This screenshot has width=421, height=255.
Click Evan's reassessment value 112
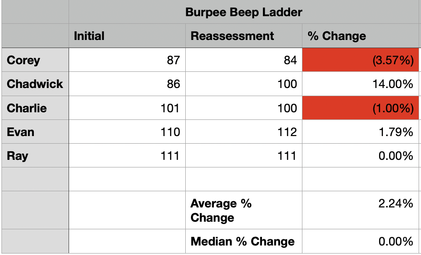pos(243,132)
